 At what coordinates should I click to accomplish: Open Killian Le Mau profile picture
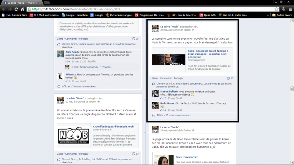click(60, 76)
